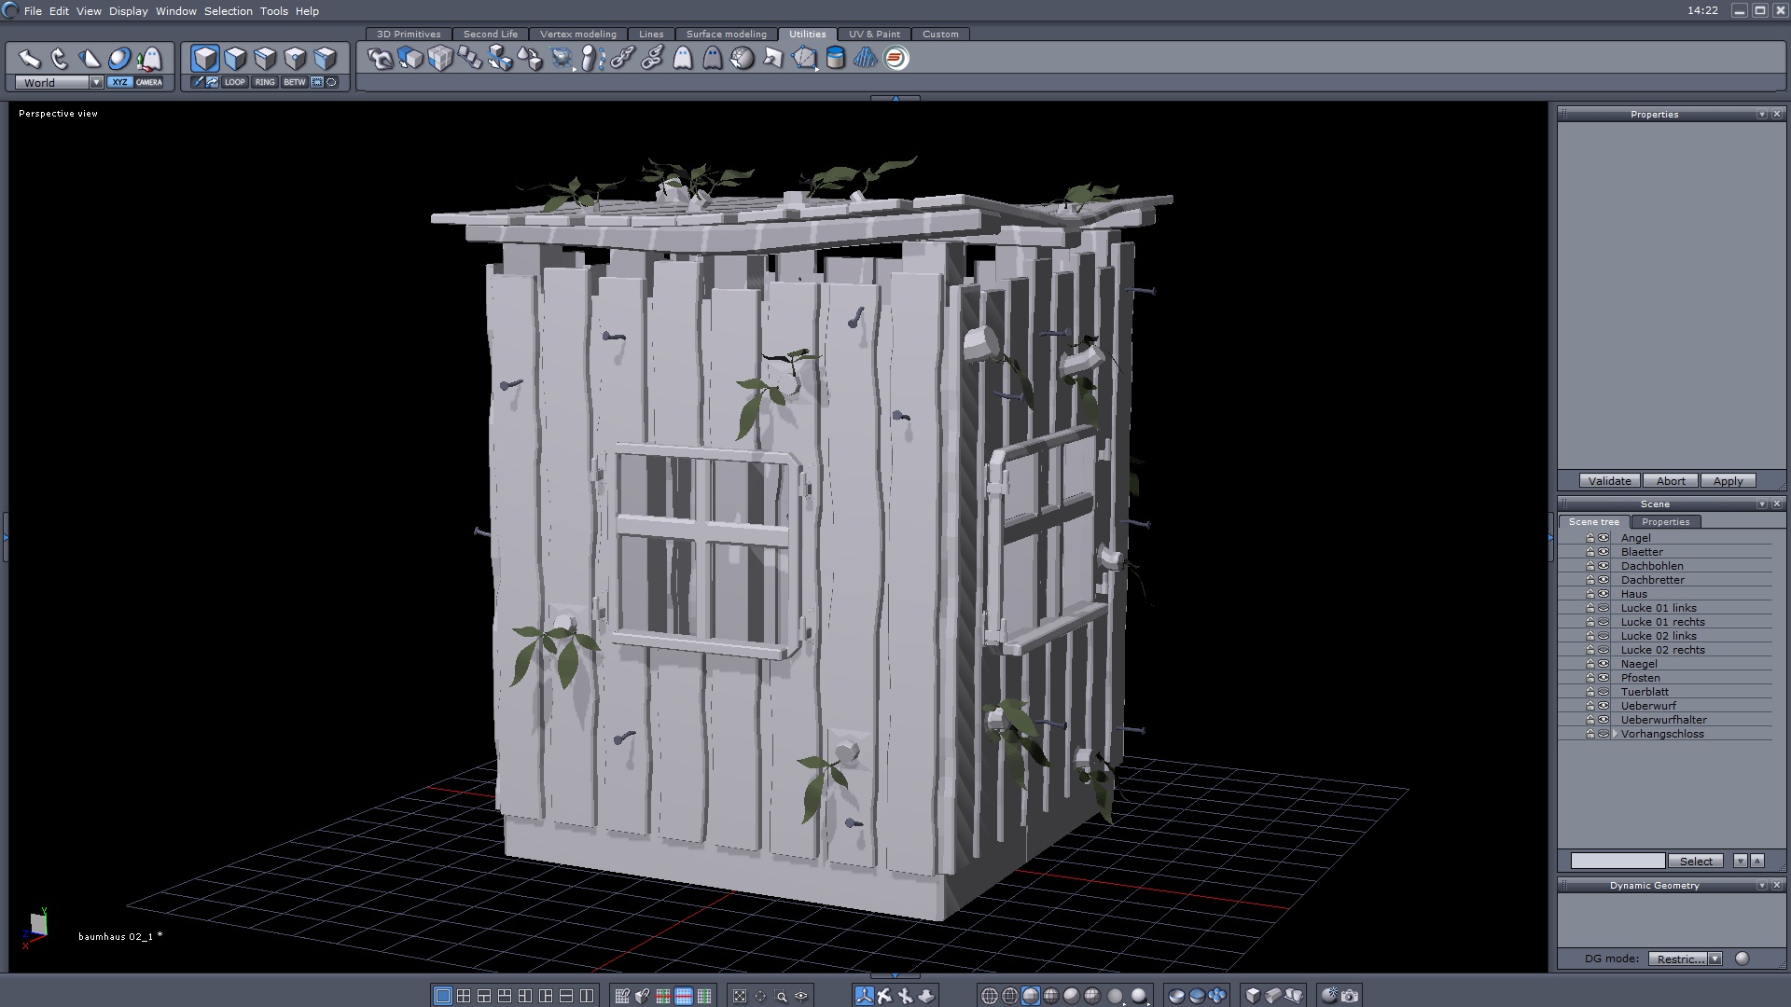Click the cube object selection mode icon
1791x1007 pixels.
205,59
